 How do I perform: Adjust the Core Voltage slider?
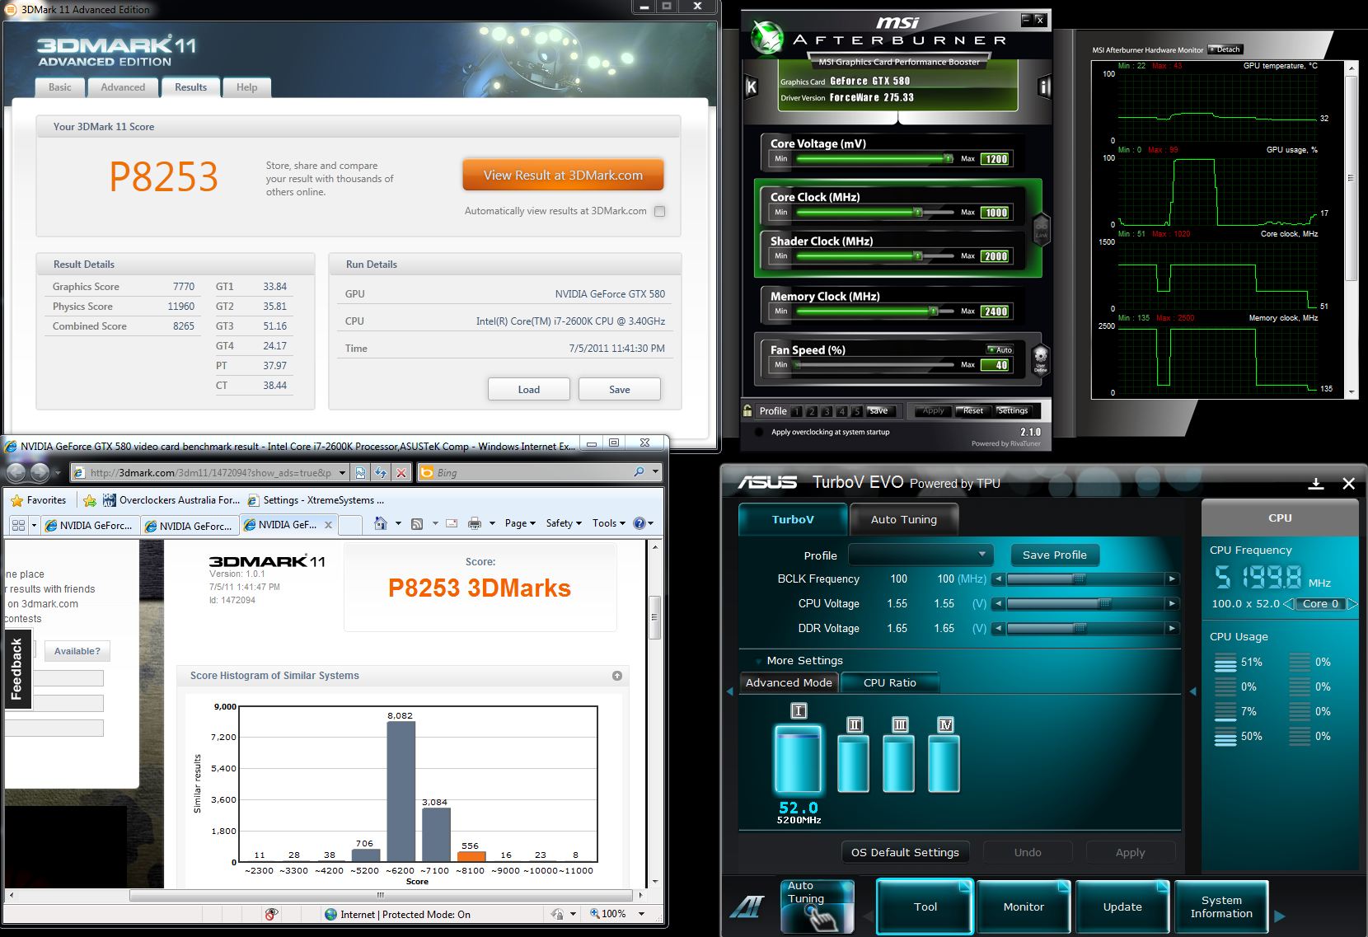point(875,158)
